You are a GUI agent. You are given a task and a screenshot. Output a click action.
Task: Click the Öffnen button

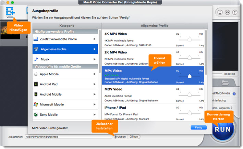(134, 137)
